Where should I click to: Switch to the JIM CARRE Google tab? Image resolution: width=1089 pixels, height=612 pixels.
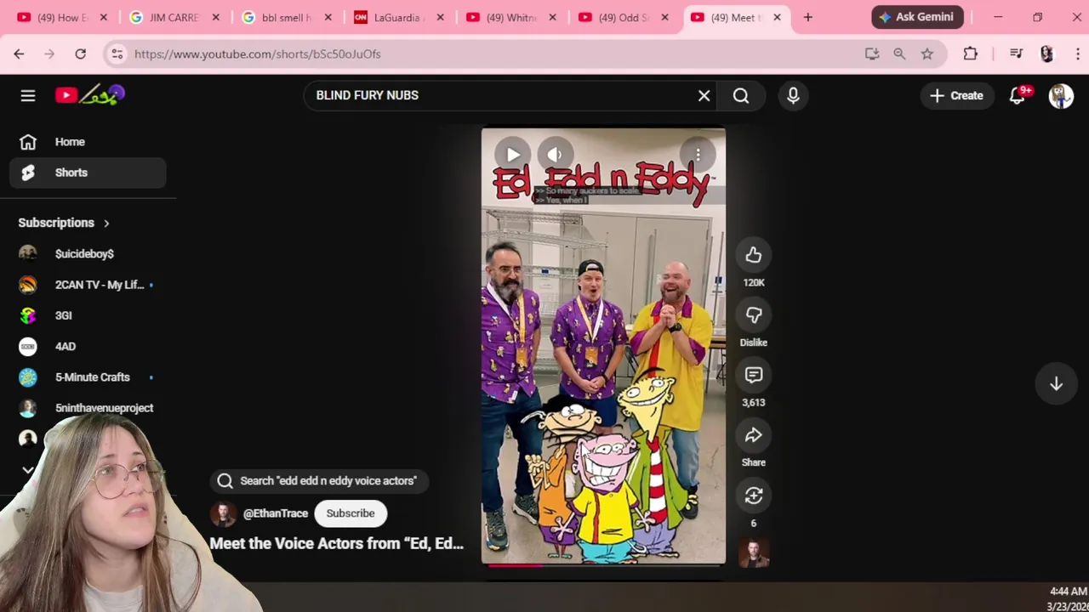click(x=173, y=17)
